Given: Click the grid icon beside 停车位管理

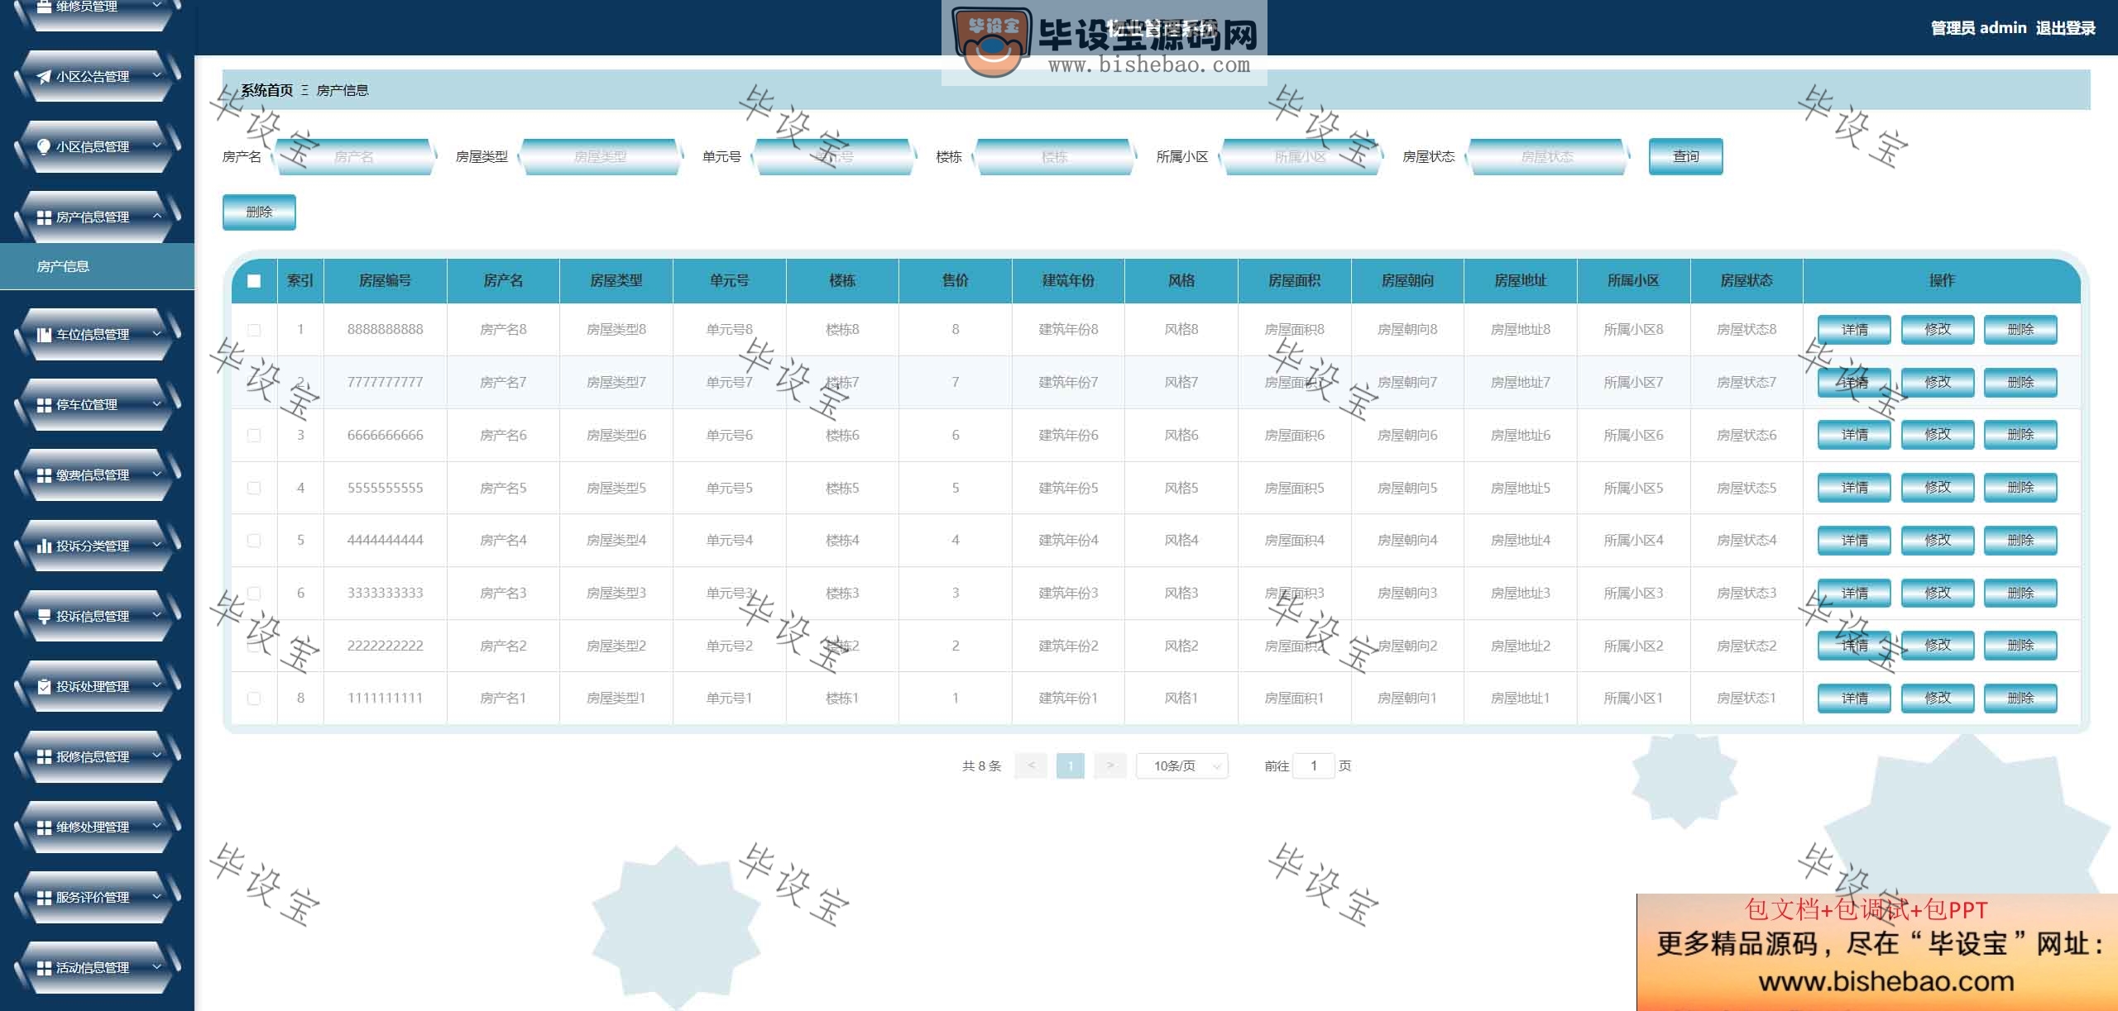Looking at the screenshot, I should point(44,405).
